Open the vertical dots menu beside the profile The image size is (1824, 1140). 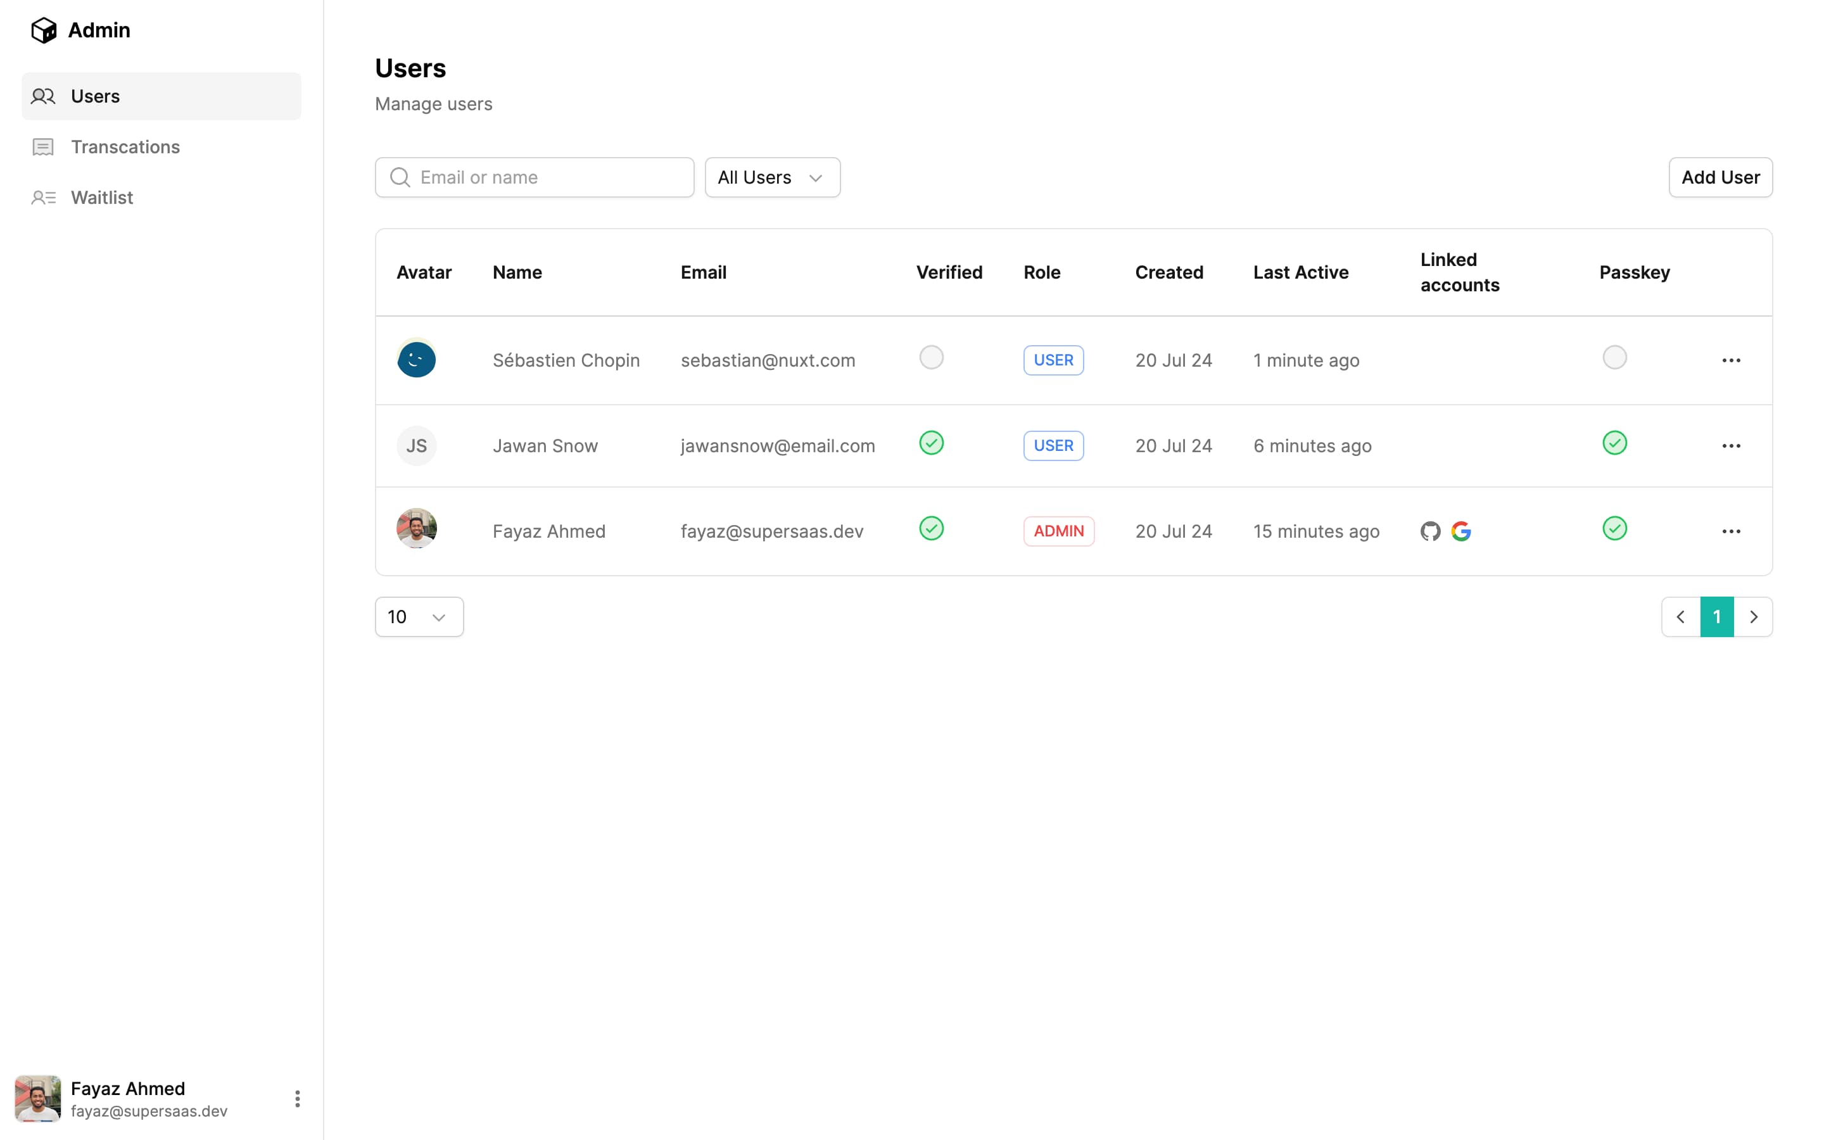pos(297,1099)
